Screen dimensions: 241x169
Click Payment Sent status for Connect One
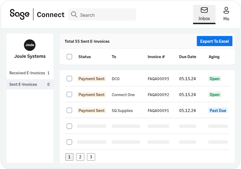[91, 94]
